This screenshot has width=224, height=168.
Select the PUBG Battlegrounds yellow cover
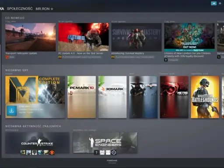click(205, 97)
